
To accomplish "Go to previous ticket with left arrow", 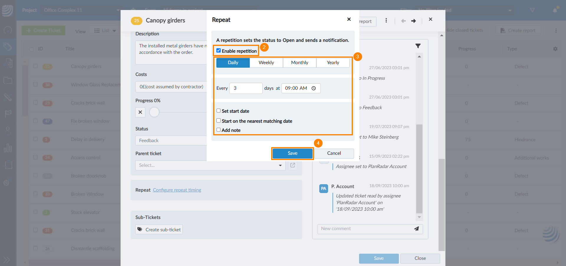I will (403, 21).
